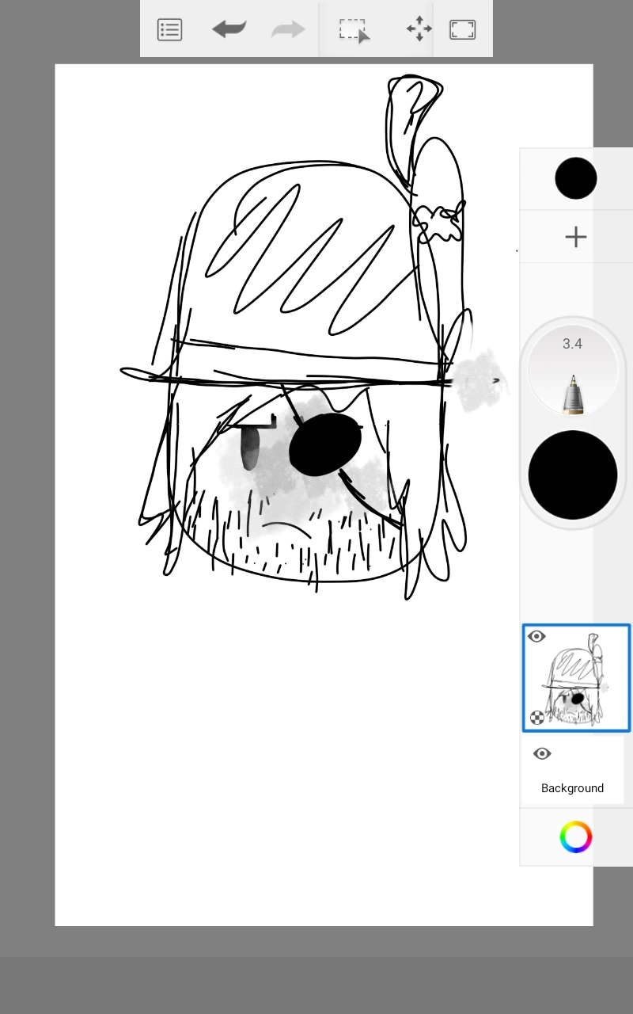This screenshot has width=633, height=1014.
Task: Open the color wheel picker
Action: [575, 837]
